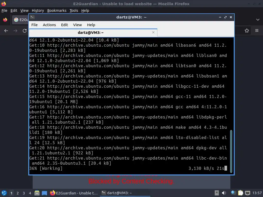Open Edit menu in terminal window
Screen dimensions: 263x197
pos(64,25)
